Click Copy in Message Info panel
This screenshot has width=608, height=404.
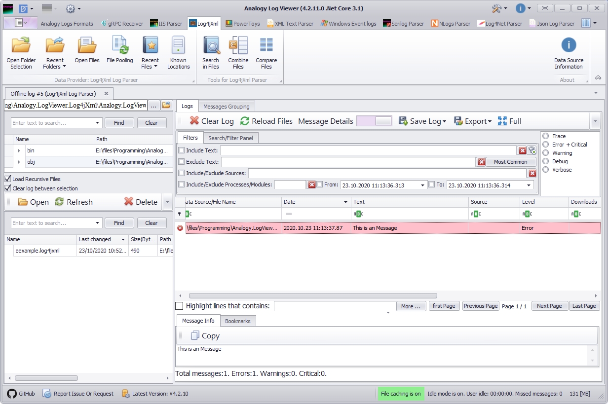[x=205, y=335]
